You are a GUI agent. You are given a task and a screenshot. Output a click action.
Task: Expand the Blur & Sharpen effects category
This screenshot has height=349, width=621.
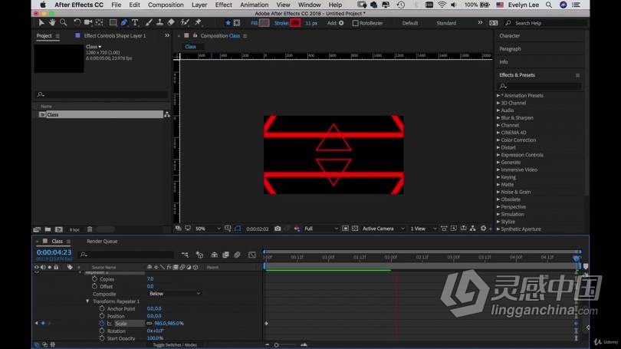[498, 117]
